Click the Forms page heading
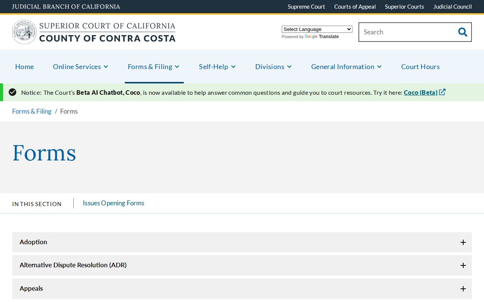 [x=44, y=153]
